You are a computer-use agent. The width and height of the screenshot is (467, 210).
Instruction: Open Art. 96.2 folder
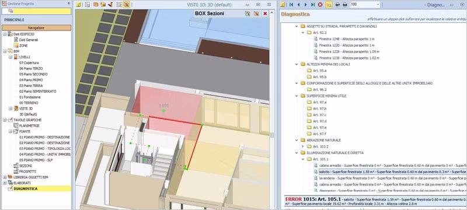pos(320,89)
